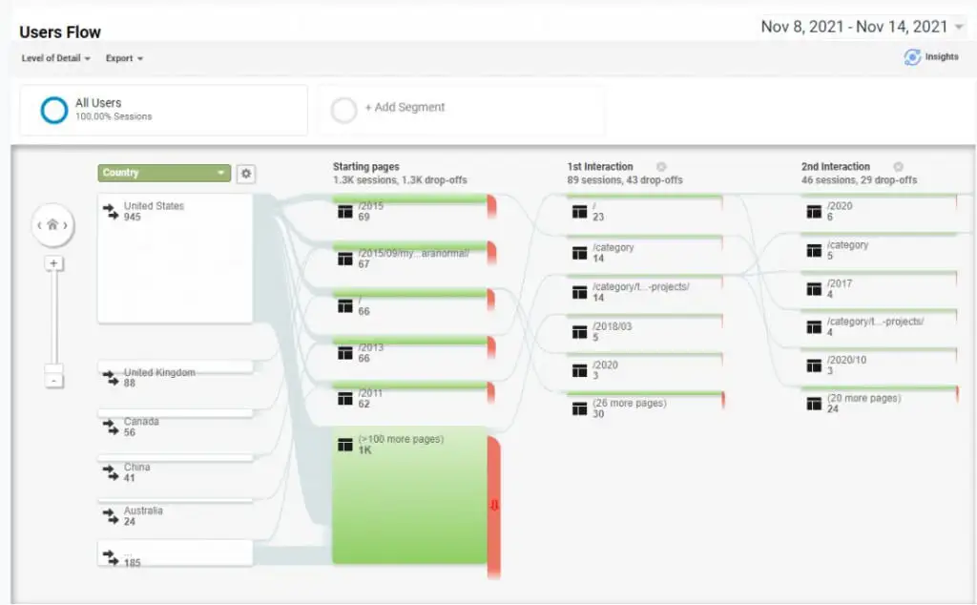Click the Starting pages column header
The image size is (977, 605).
365,166
